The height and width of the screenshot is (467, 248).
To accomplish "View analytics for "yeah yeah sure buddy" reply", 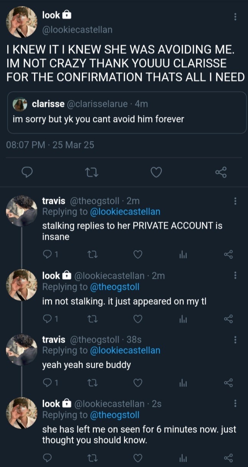I will coord(182,382).
